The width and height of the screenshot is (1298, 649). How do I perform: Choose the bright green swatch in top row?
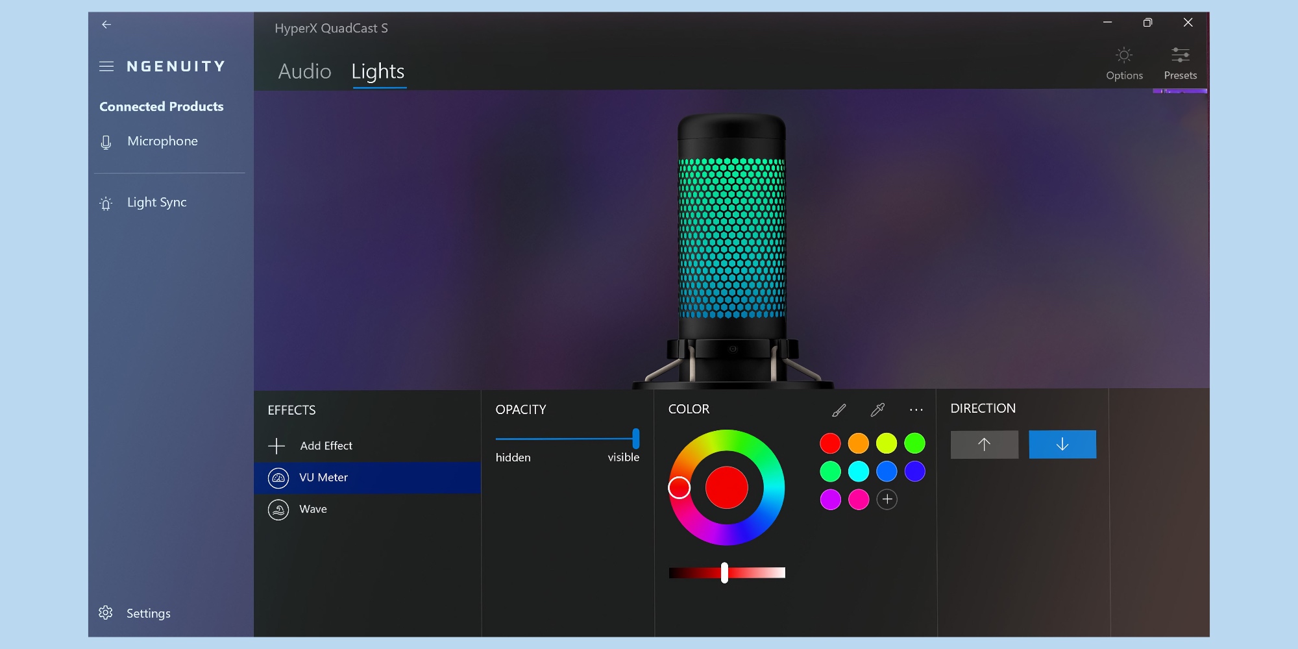(x=915, y=443)
